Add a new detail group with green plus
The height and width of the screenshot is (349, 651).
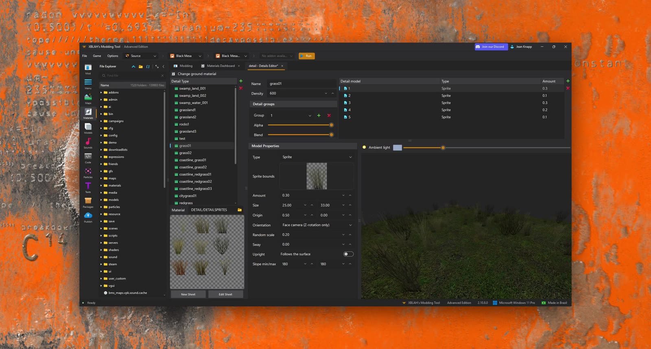[x=319, y=116]
